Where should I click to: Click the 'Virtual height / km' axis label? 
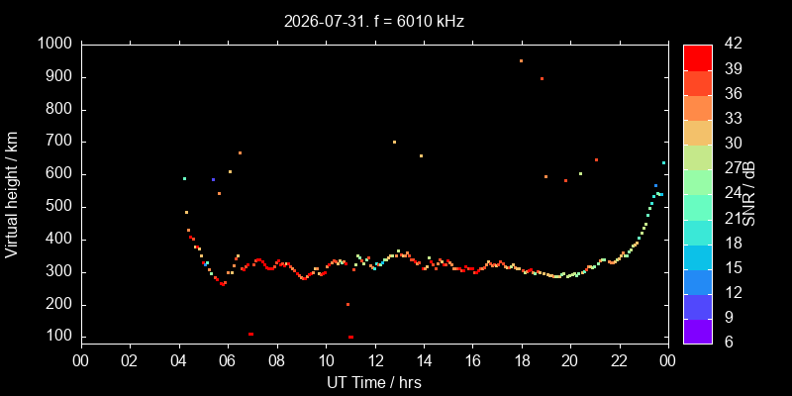12,194
